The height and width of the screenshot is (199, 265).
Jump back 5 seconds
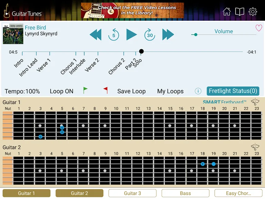(x=114, y=35)
